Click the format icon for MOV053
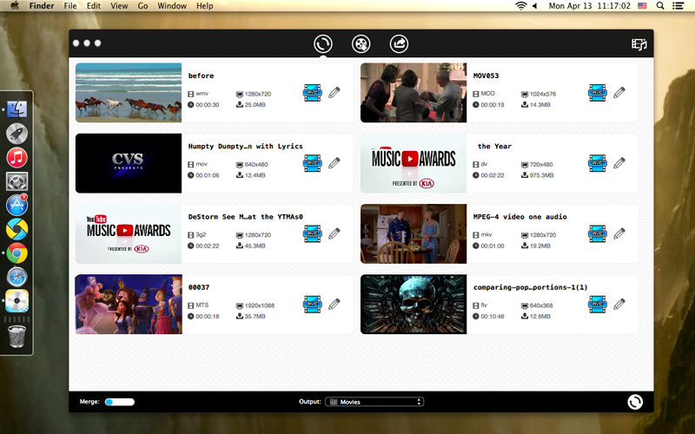Viewport: 695px width, 434px height. 598,93
